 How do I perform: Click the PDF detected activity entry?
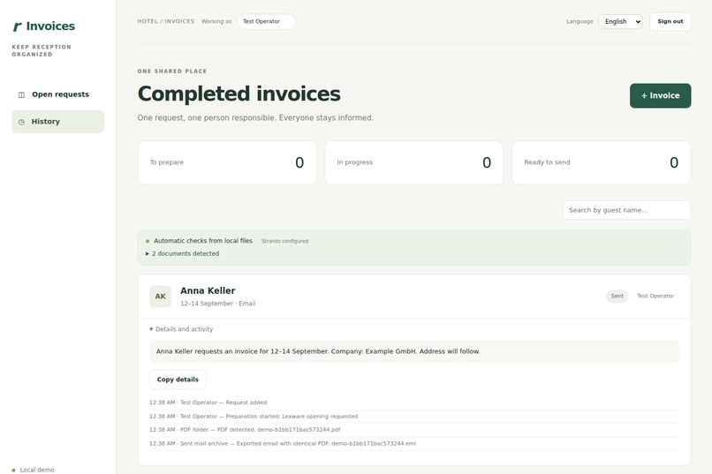point(245,430)
